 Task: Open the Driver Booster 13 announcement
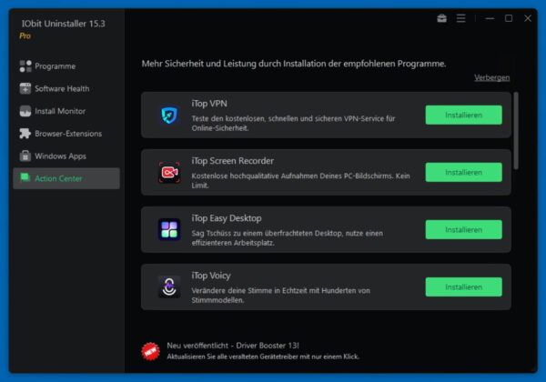point(233,346)
